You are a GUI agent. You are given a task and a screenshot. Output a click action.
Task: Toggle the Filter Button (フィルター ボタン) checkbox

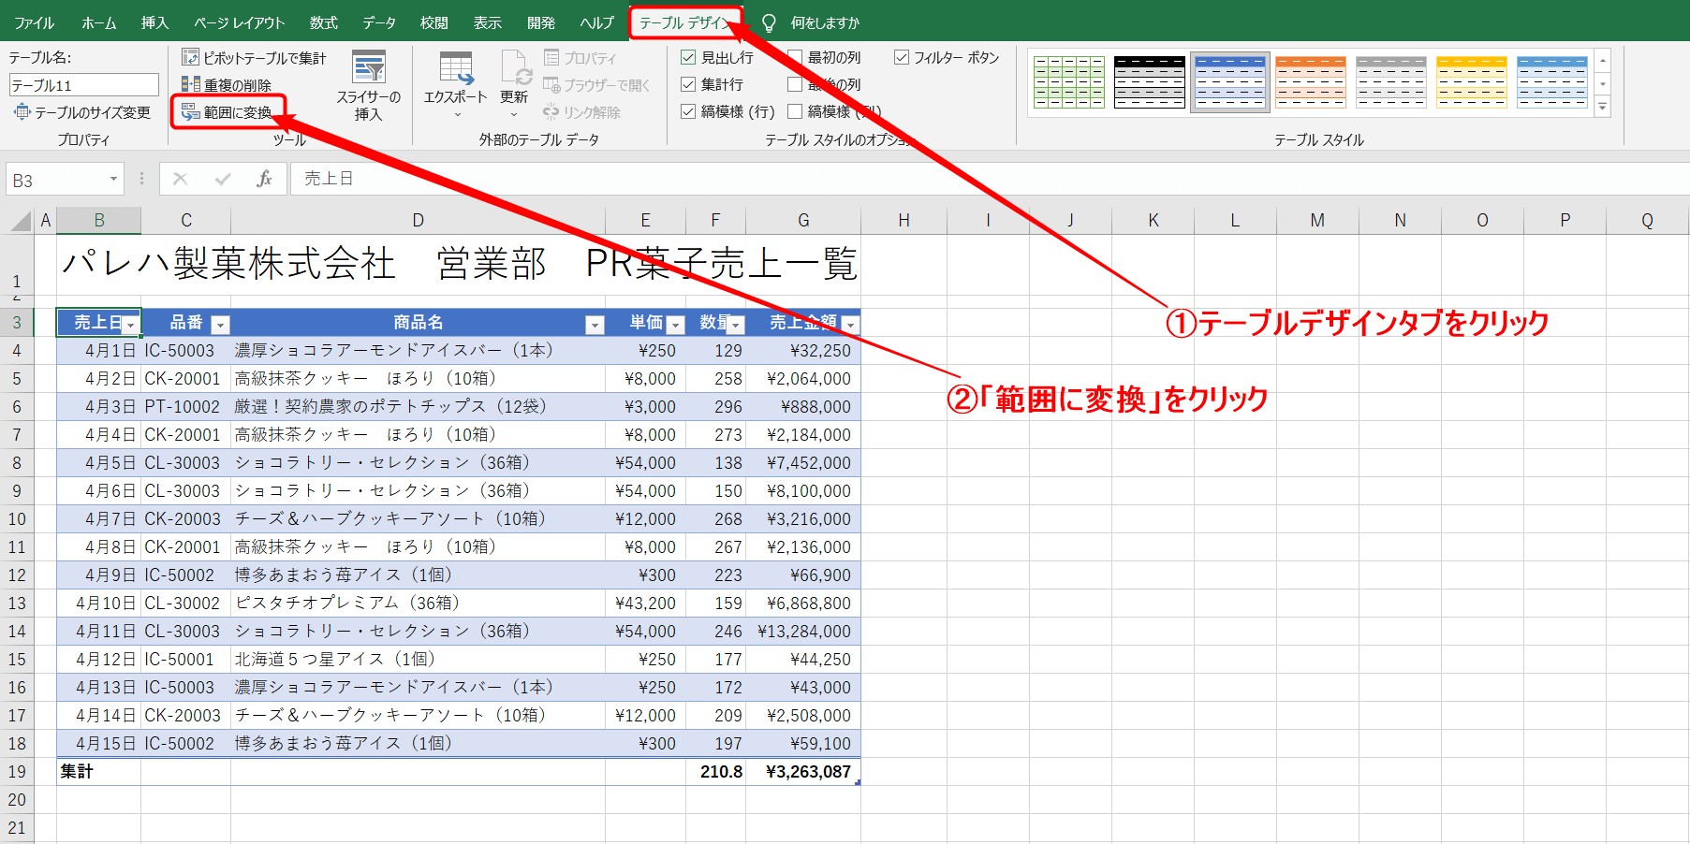click(x=902, y=58)
